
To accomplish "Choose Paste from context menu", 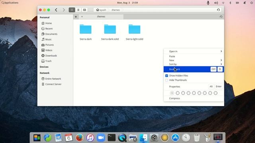I will [194, 56].
